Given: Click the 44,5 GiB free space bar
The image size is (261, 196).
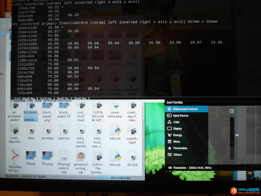Looking at the screenshot, I should pos(121,178).
